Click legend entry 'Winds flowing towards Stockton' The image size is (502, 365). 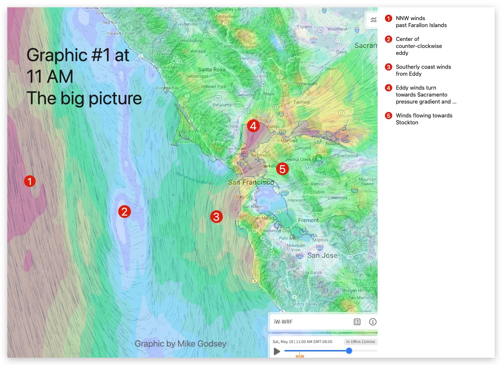pyautogui.click(x=424, y=119)
